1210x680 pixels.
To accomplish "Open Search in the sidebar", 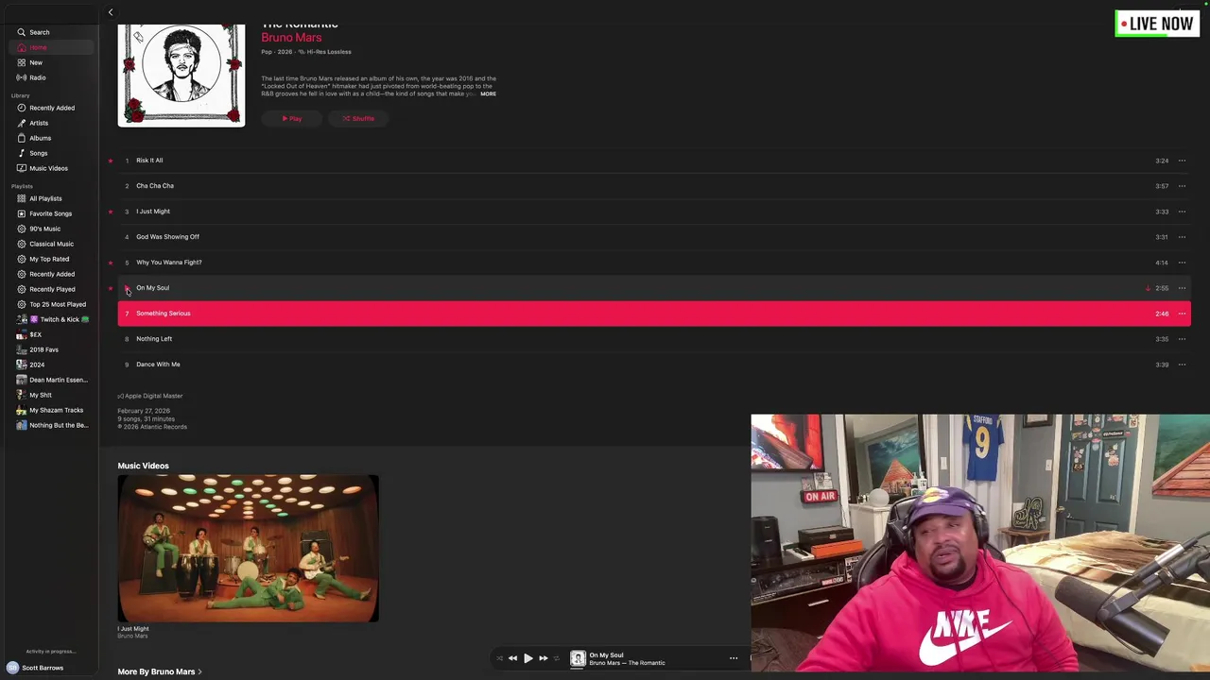I will pyautogui.click(x=39, y=32).
